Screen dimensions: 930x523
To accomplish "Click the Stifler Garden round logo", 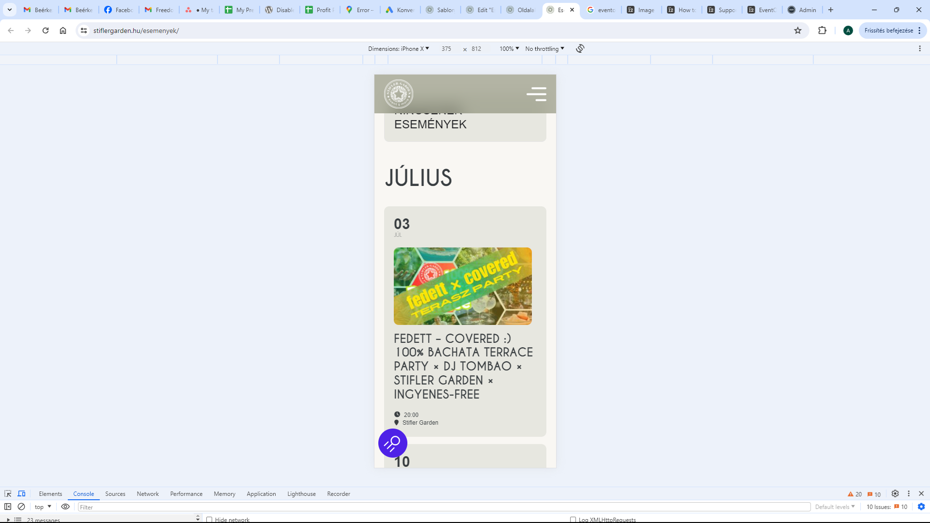I will 399,94.
